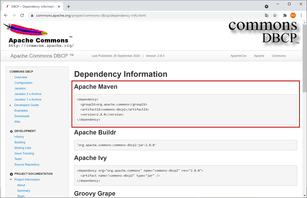The image size is (307, 198).
Task: Open the Downloads sidebar link
Action: coord(22,116)
